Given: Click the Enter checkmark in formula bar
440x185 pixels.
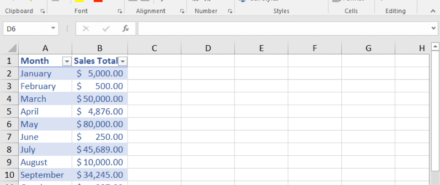Looking at the screenshot, I should point(106,28).
